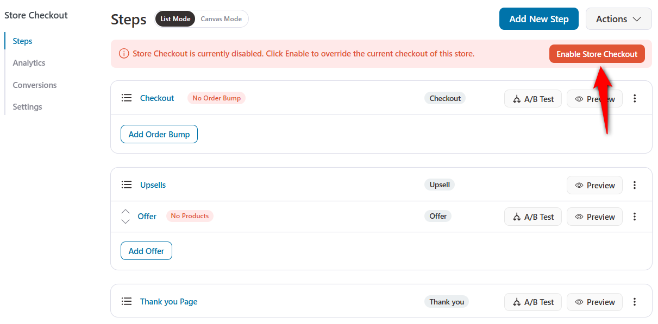Image resolution: width=658 pixels, height=324 pixels.
Task: Click the No Order Bump badge
Action: click(x=216, y=98)
